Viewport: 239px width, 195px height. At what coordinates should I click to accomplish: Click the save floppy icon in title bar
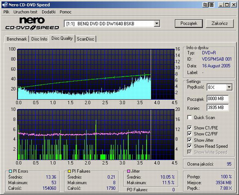coord(212,5)
